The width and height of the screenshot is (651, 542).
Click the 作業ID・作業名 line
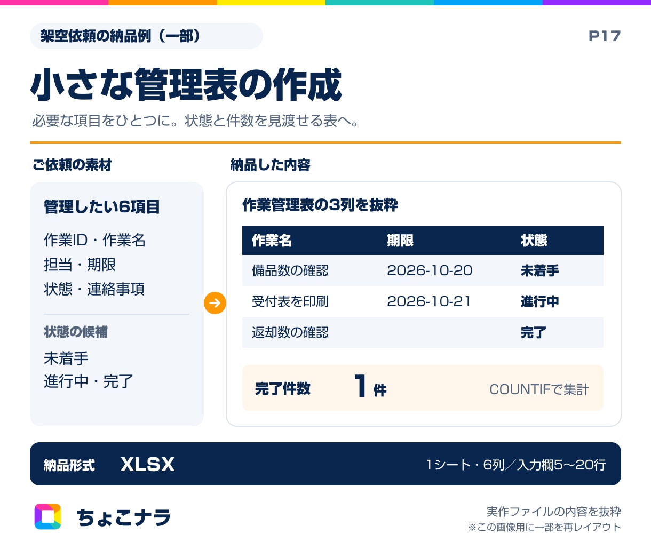94,240
